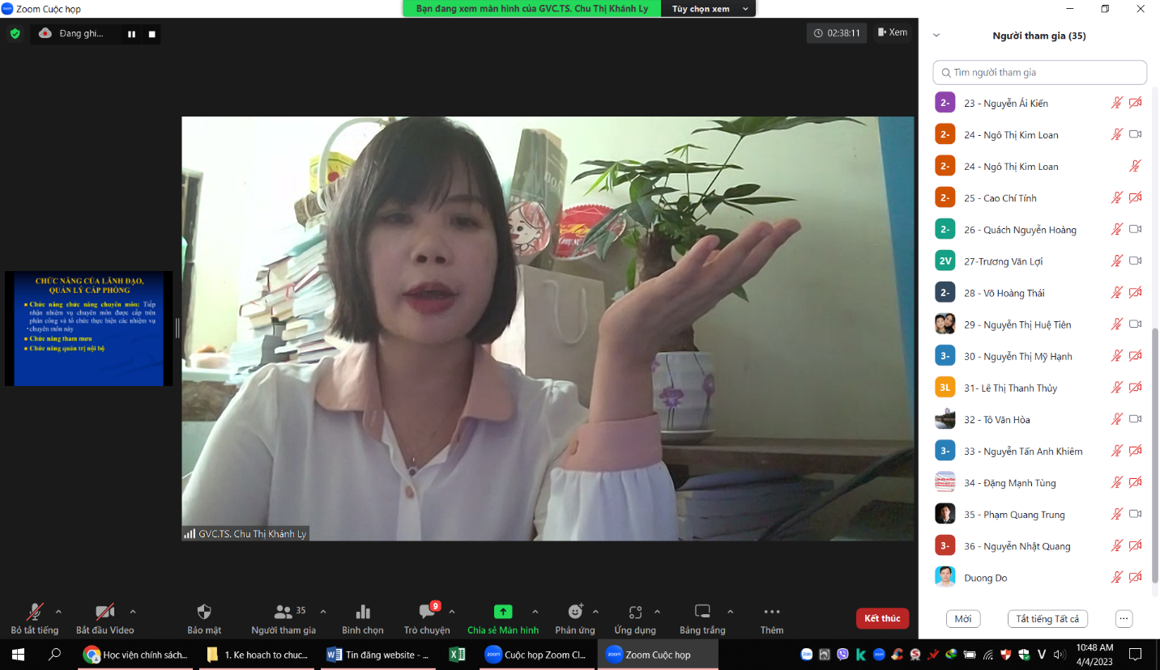
Task: Stop the meeting recording
Action: 151,34
